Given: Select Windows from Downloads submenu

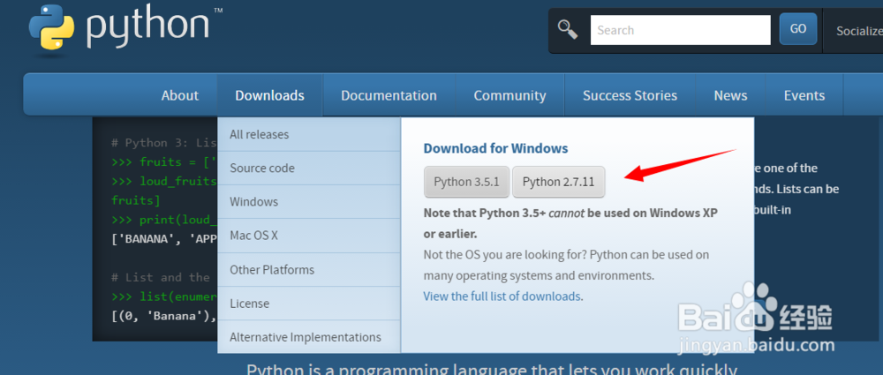Looking at the screenshot, I should [x=308, y=201].
